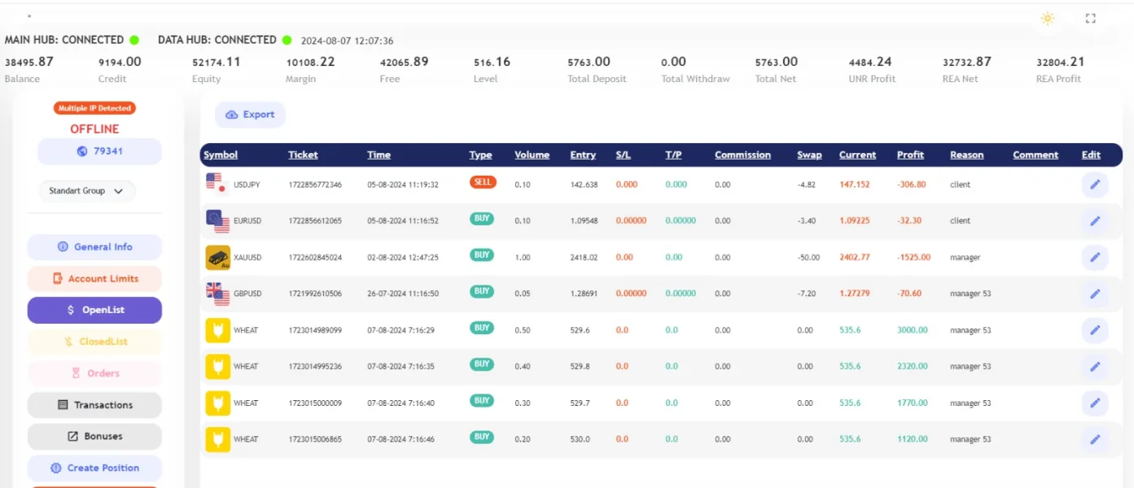The width and height of the screenshot is (1134, 488).
Task: Open the General Info section
Action: [x=94, y=247]
